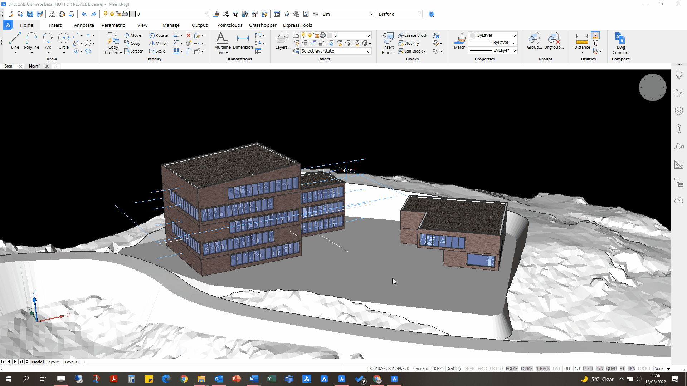Click the Mirror button
Image resolution: width=687 pixels, height=386 pixels.
[158, 43]
